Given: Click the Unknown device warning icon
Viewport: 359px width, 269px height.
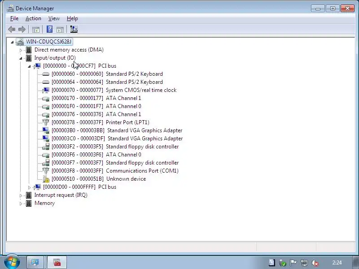Looking at the screenshot, I should [x=46, y=179].
